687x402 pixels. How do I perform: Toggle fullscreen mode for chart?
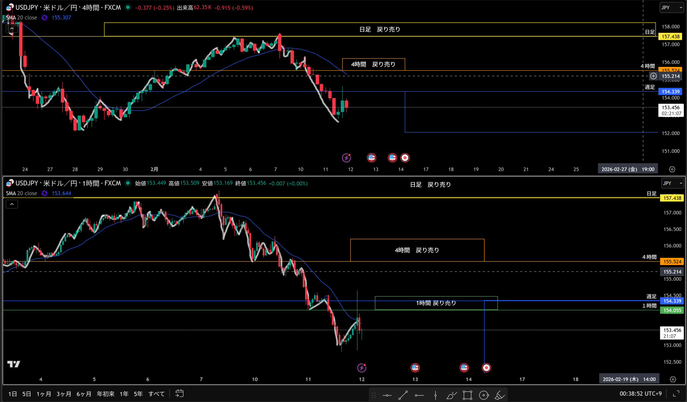point(676,394)
